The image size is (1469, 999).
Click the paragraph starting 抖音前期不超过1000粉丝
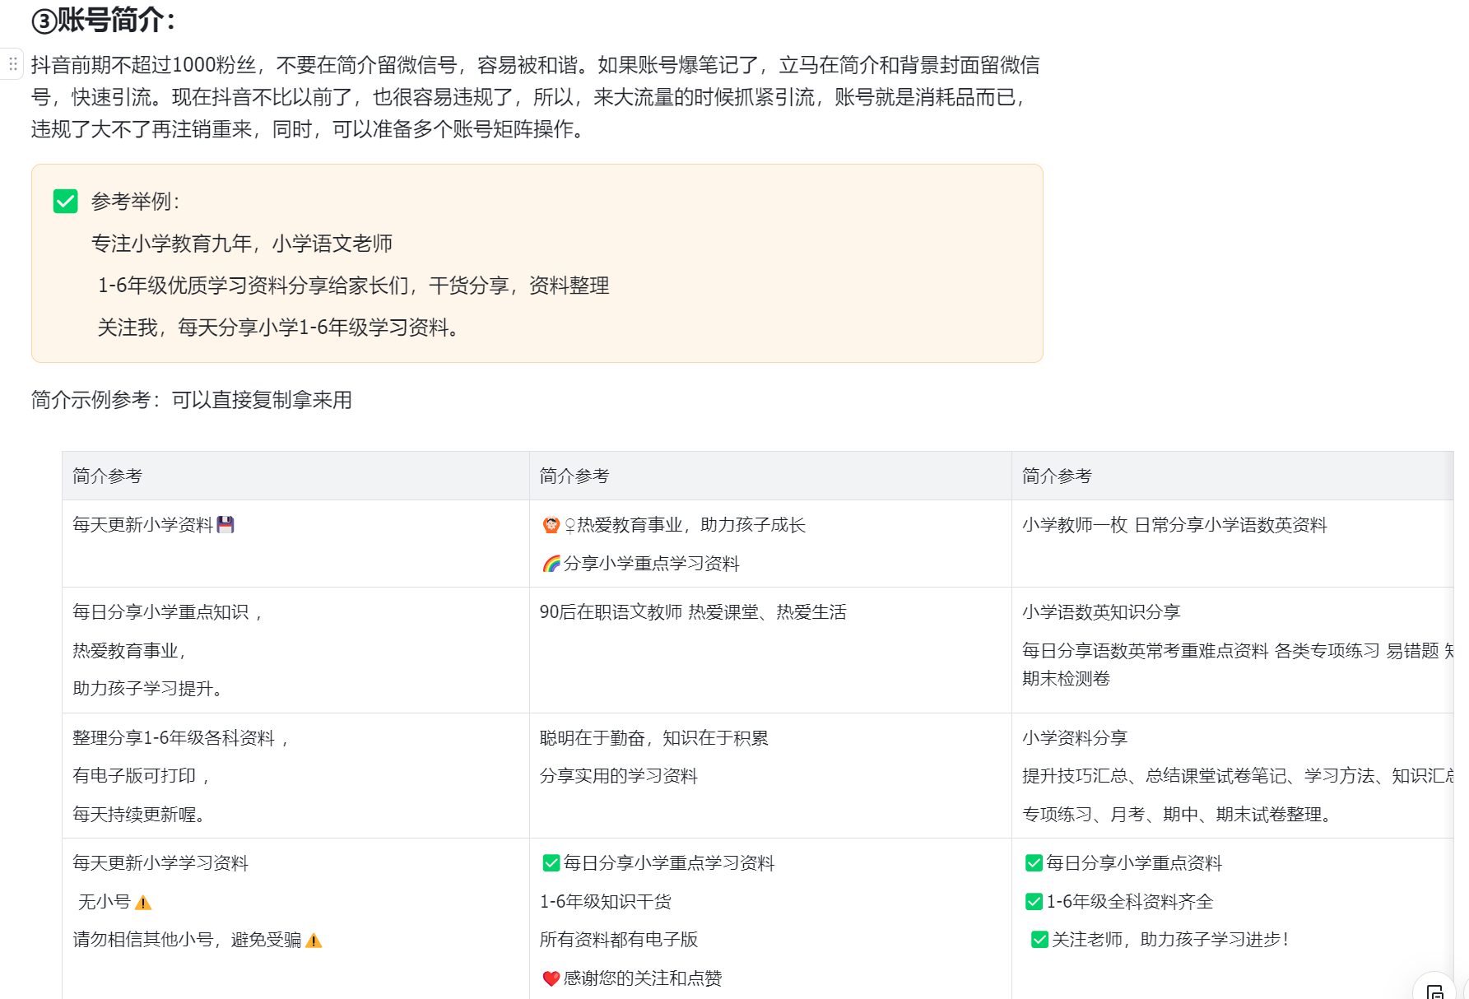tap(536, 97)
